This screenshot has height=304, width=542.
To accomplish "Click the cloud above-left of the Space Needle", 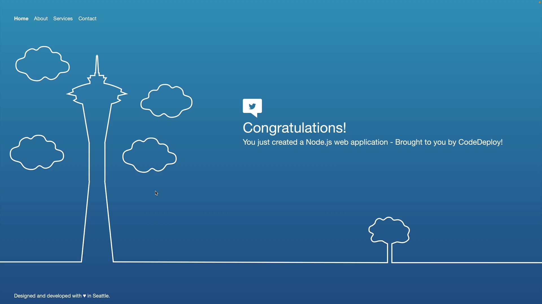I will [42, 64].
